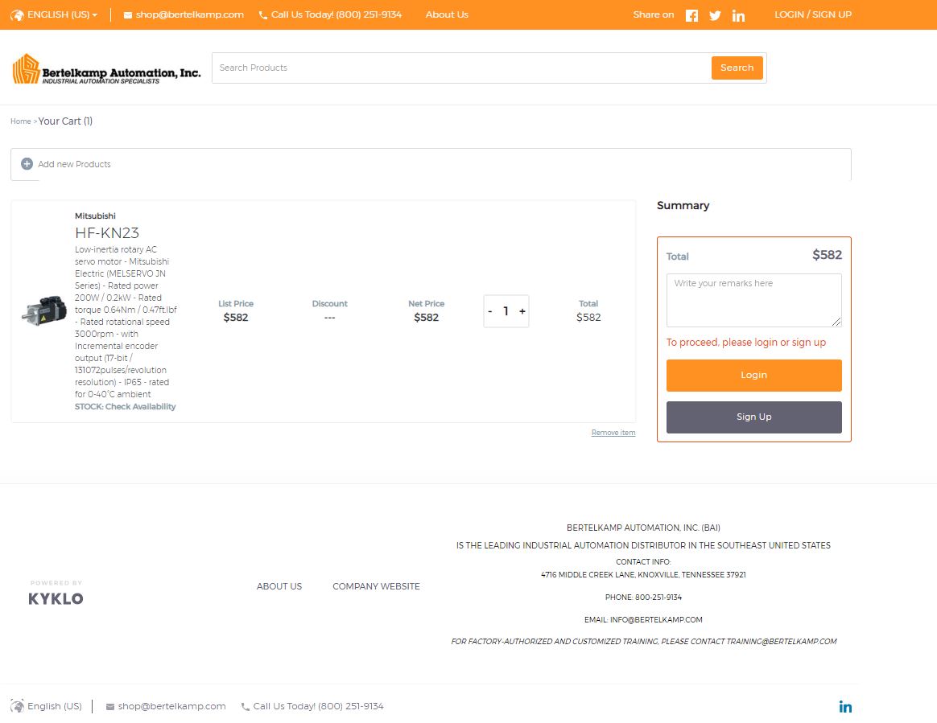Click the footer Call Us Today number
Viewport: 937px width, 723px height.
click(319, 706)
